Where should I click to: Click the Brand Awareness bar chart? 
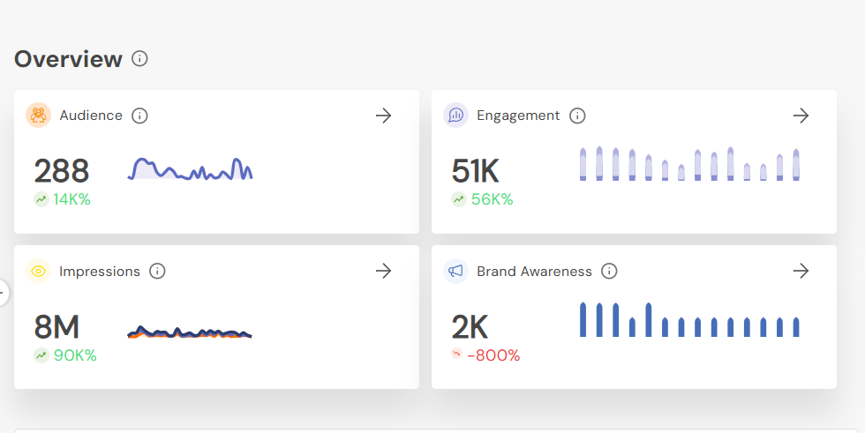[688, 320]
